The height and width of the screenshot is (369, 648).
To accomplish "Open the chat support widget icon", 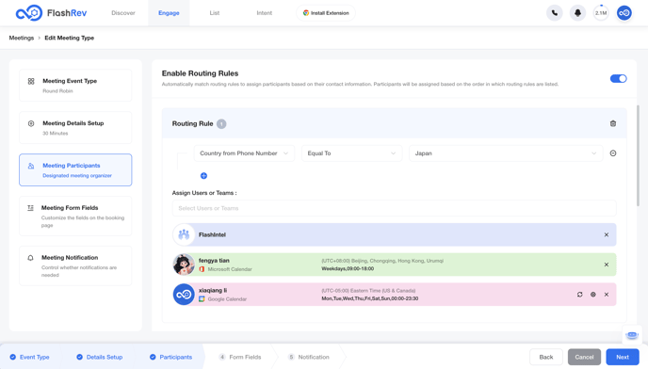I will coord(632,335).
